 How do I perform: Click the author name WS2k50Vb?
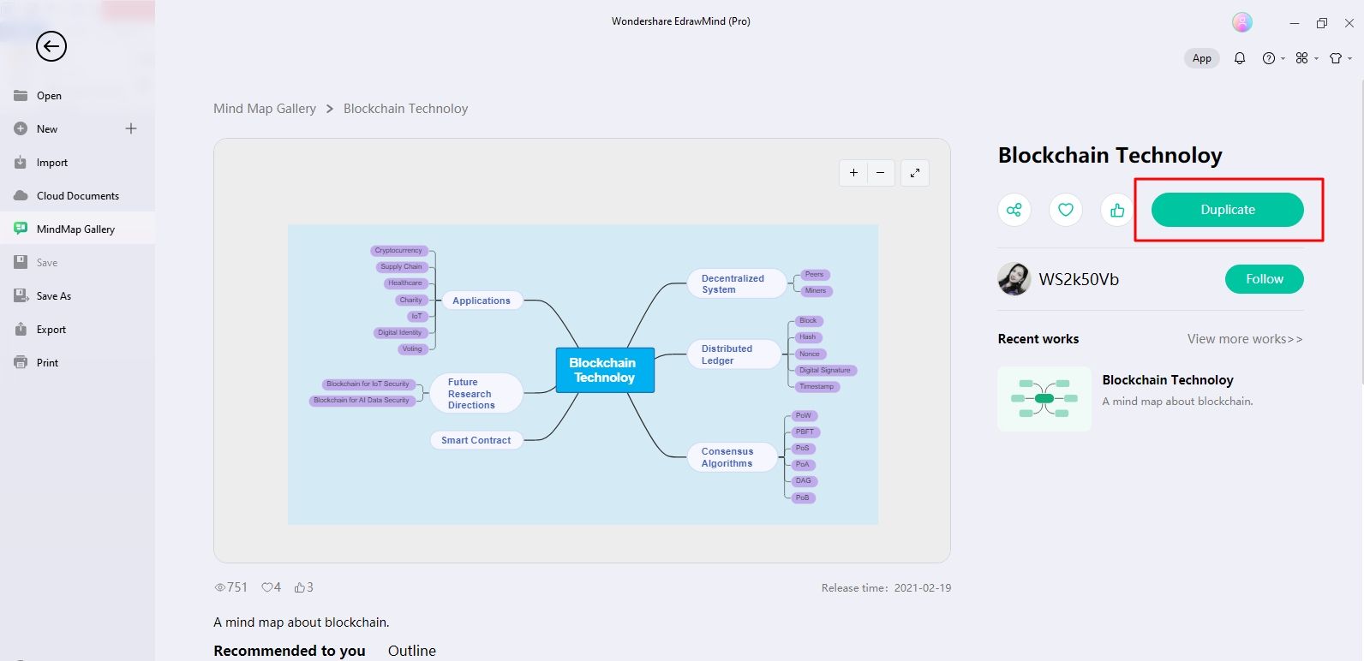click(x=1079, y=279)
